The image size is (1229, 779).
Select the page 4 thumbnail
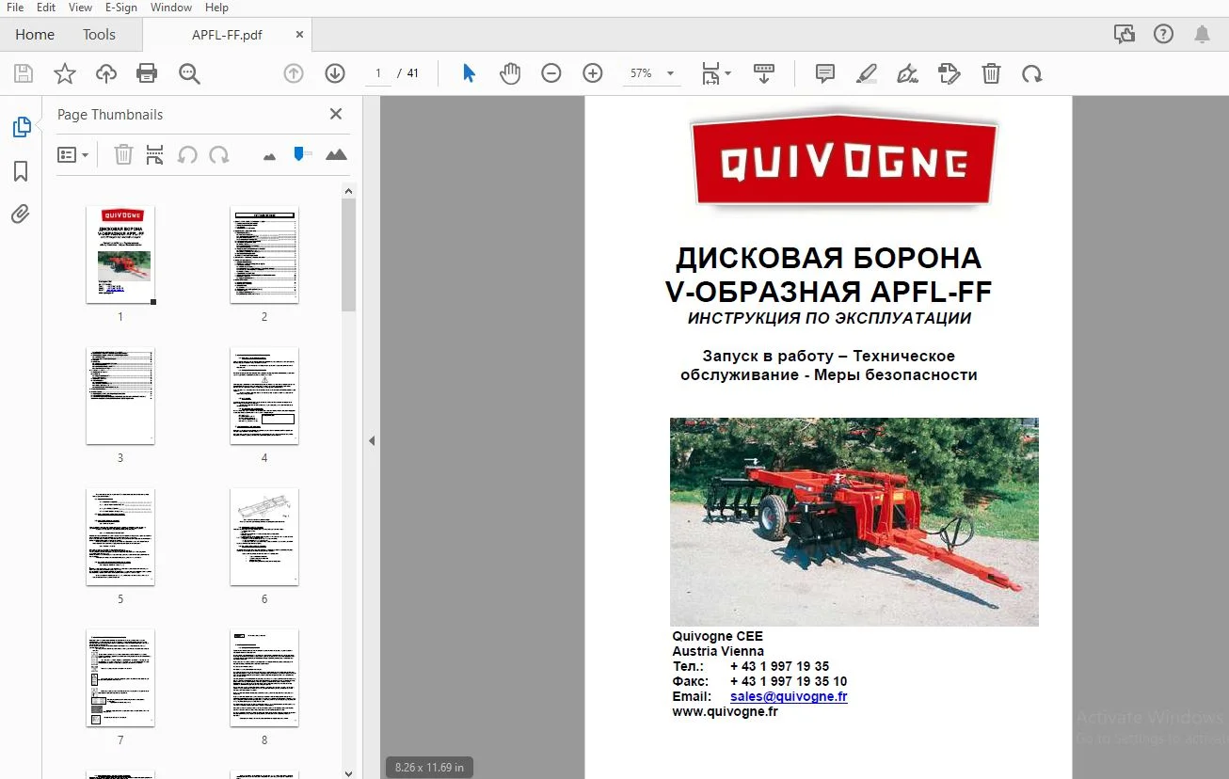[x=264, y=395]
